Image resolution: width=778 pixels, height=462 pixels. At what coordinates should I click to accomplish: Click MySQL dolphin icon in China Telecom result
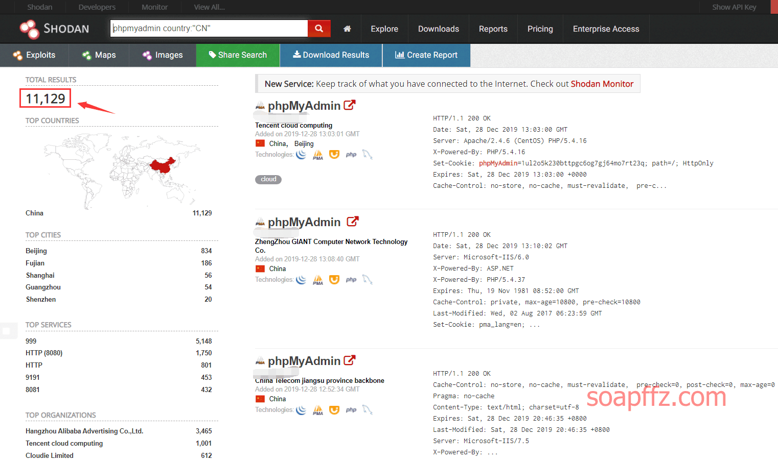pyautogui.click(x=368, y=409)
